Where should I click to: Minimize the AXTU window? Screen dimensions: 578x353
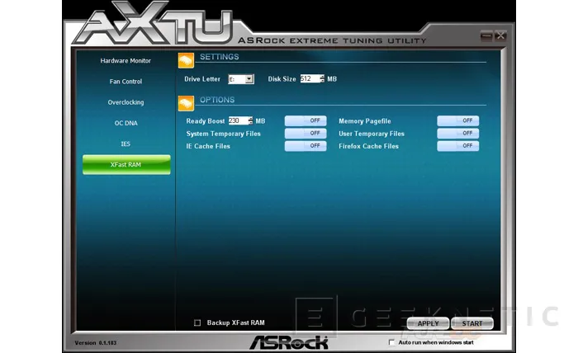click(x=486, y=36)
